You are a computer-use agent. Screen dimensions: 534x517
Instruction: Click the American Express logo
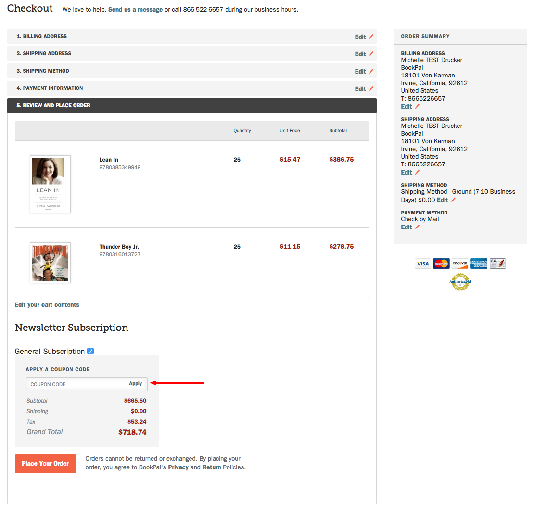pos(479,264)
